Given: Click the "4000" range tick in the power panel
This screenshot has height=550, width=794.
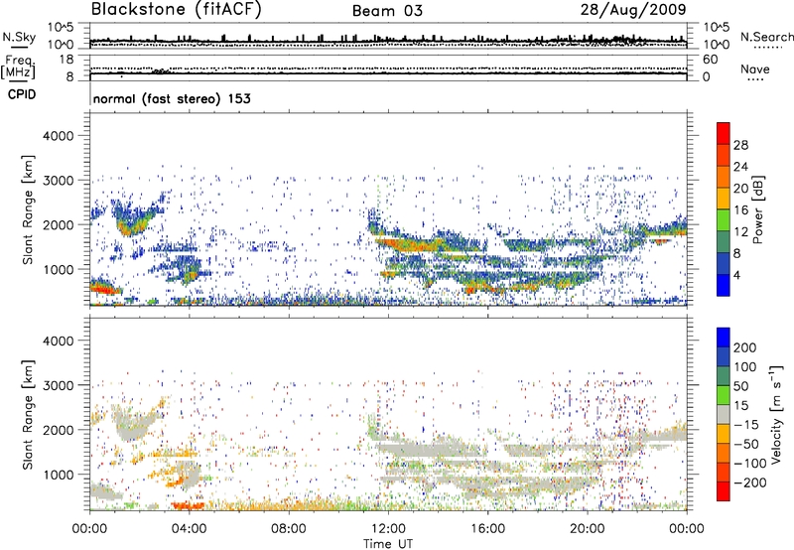Looking at the screenshot, I should click(58, 136).
